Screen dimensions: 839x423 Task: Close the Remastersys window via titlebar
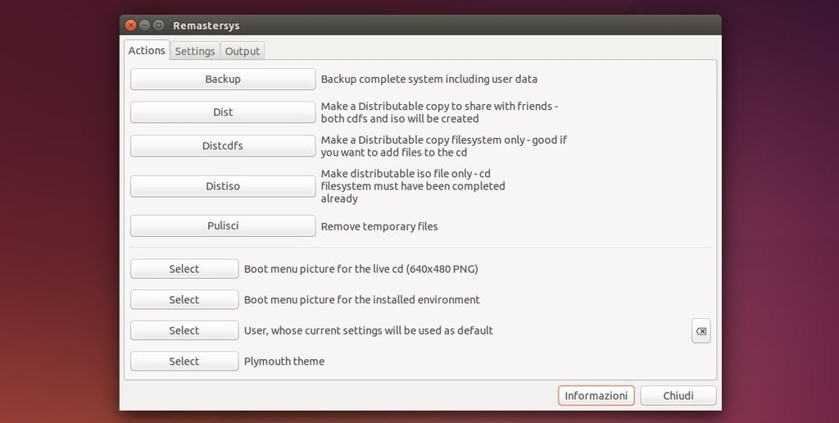[x=131, y=25]
